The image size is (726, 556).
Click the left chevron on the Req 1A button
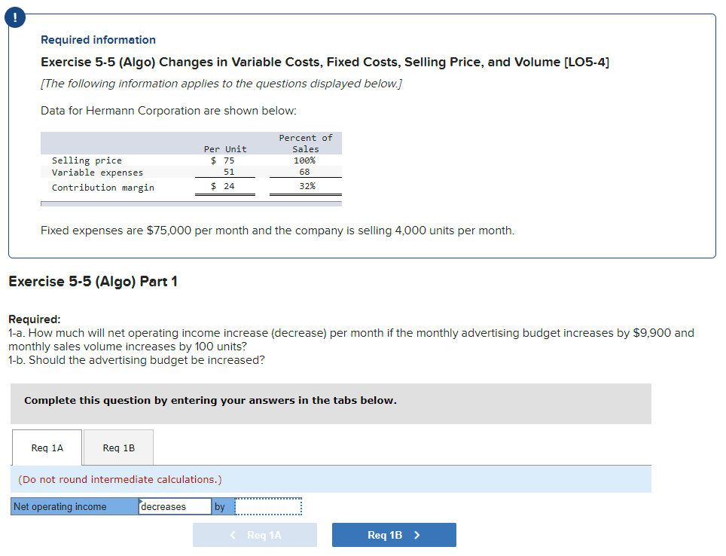tap(232, 535)
